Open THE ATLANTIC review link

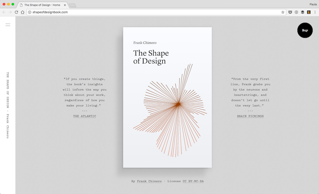pos(85,116)
